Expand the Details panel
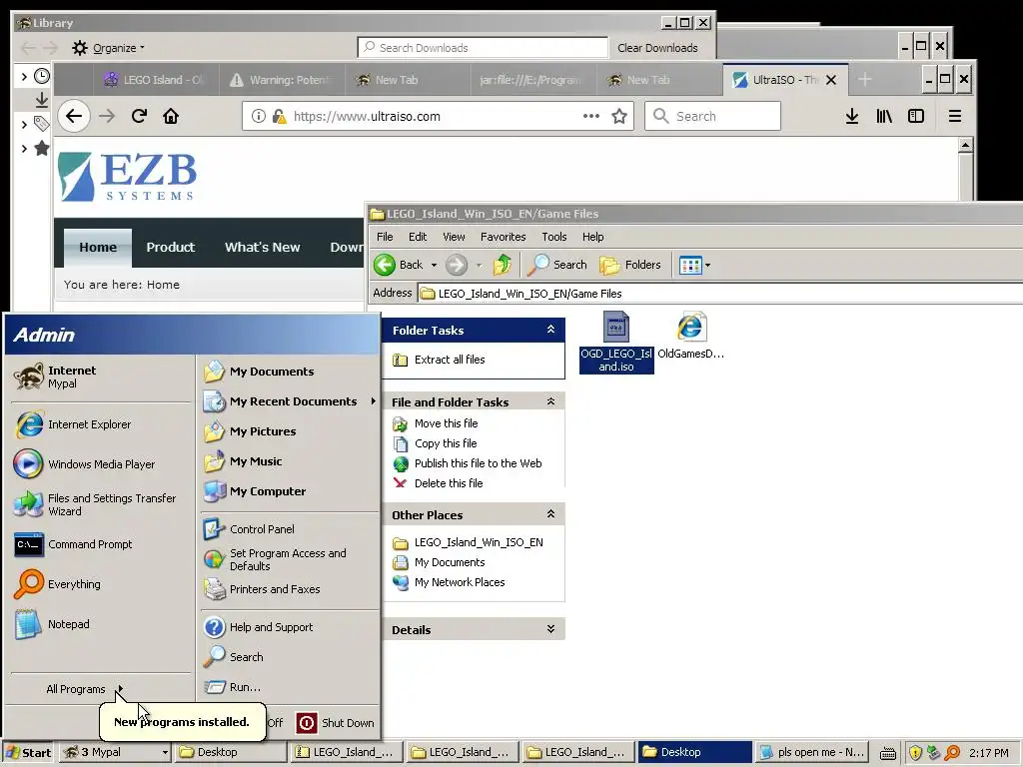Screen dimensions: 1023x767 click(x=550, y=629)
